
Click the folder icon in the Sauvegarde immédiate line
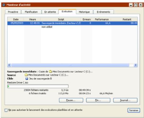(x=51, y=71)
